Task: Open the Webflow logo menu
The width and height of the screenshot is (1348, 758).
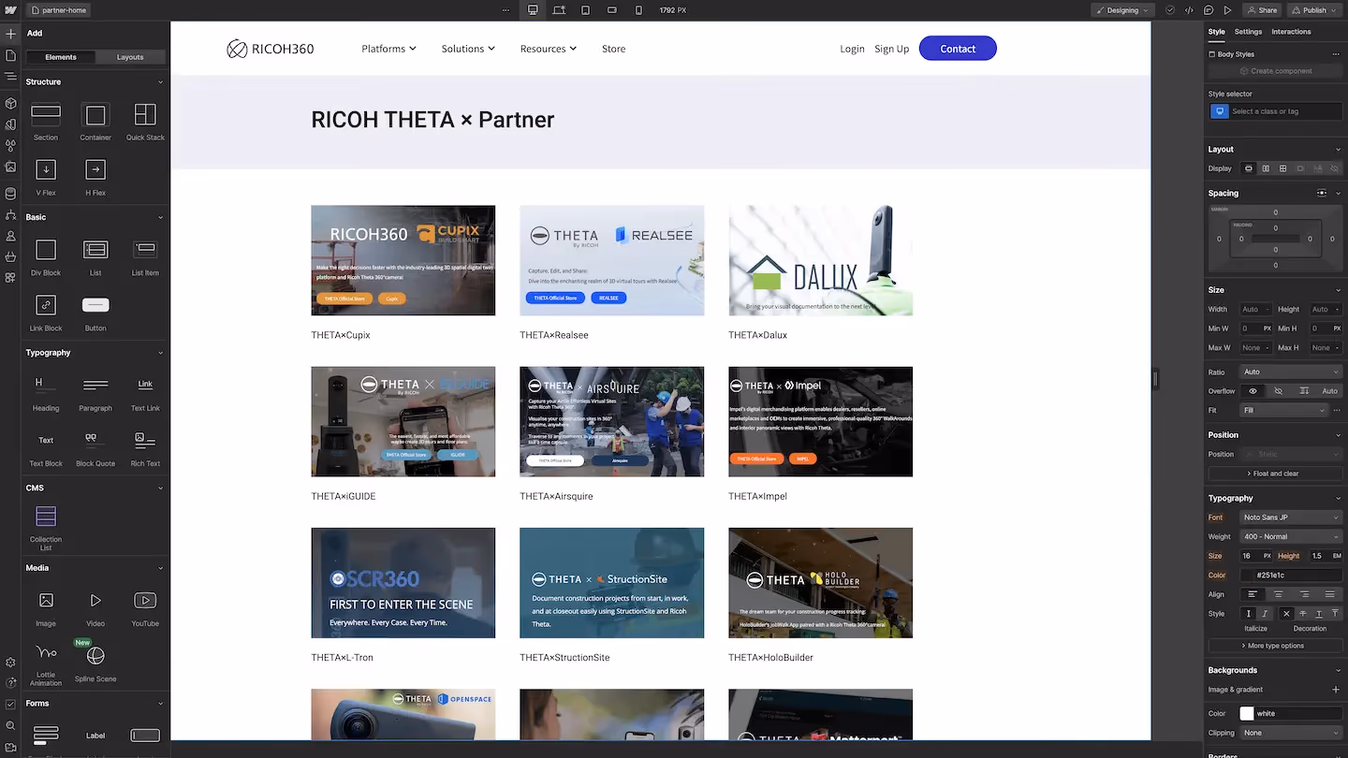Action: (x=10, y=10)
